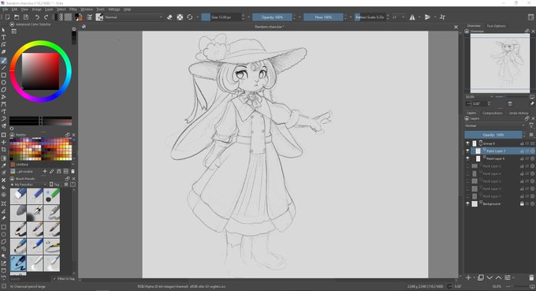Open the Layer menu
This screenshot has height=291, width=536.
click(49, 9)
